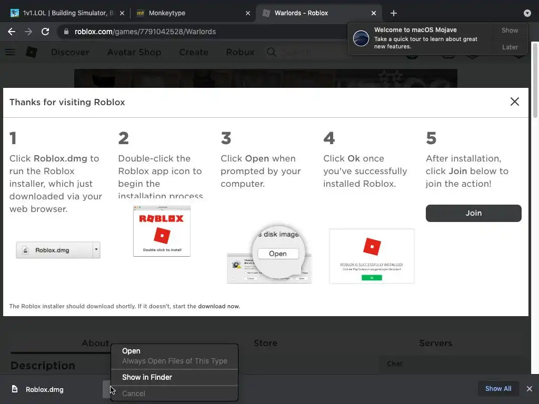Screen dimensions: 539x404
Task: Select the Store tab
Action: (x=265, y=343)
